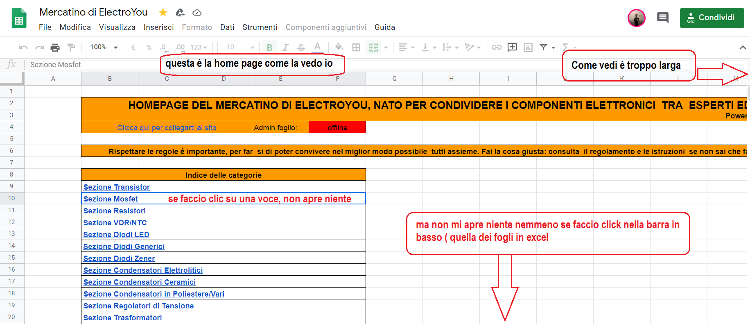Open the Visualizza menu
Viewport: 750px width, 324px height.
coord(117,27)
